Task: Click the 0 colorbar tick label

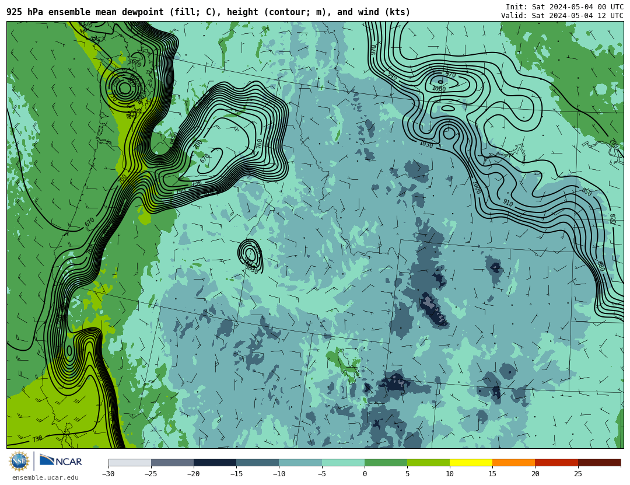Action: [365, 474]
